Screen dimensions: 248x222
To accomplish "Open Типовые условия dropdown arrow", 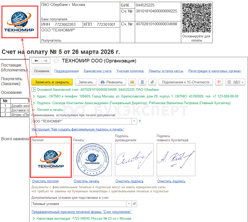I will click(129, 204).
